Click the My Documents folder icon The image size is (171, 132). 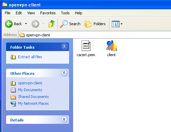13,90
